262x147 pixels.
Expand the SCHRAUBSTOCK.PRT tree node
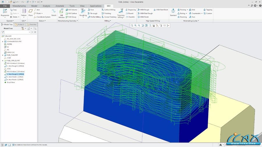[x=3, y=42]
